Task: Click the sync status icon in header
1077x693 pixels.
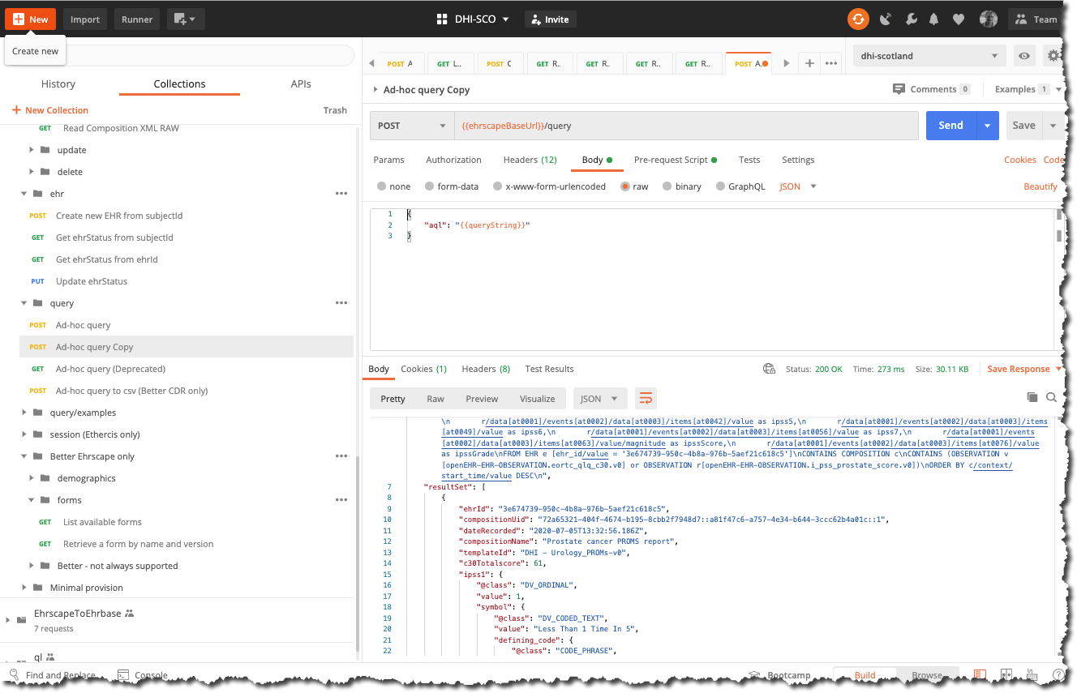Action: tap(858, 19)
